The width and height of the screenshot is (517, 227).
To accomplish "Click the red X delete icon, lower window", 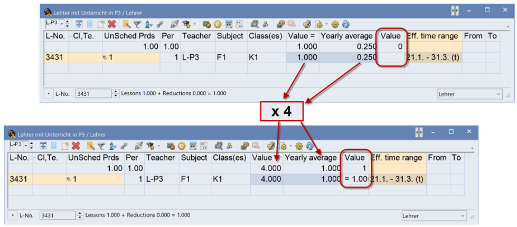I will point(76,145).
